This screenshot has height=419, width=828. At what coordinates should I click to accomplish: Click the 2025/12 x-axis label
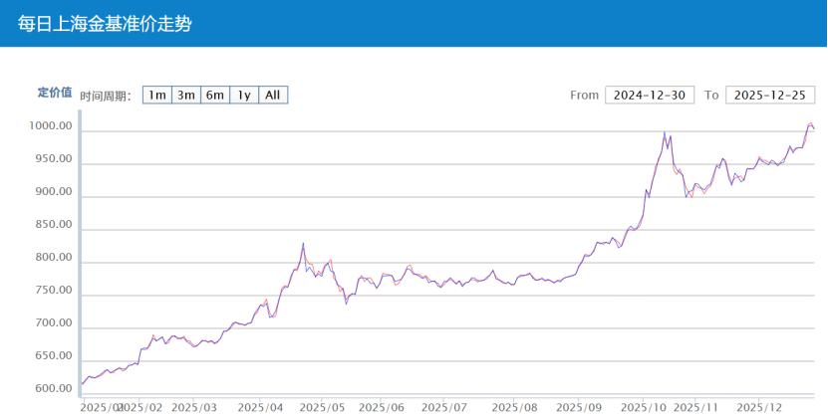coord(759,407)
